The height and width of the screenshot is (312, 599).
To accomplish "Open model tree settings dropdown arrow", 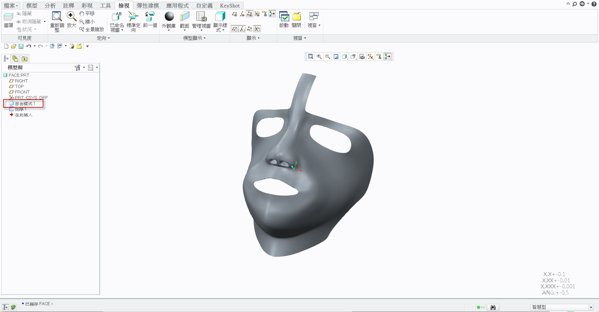I will [x=84, y=67].
